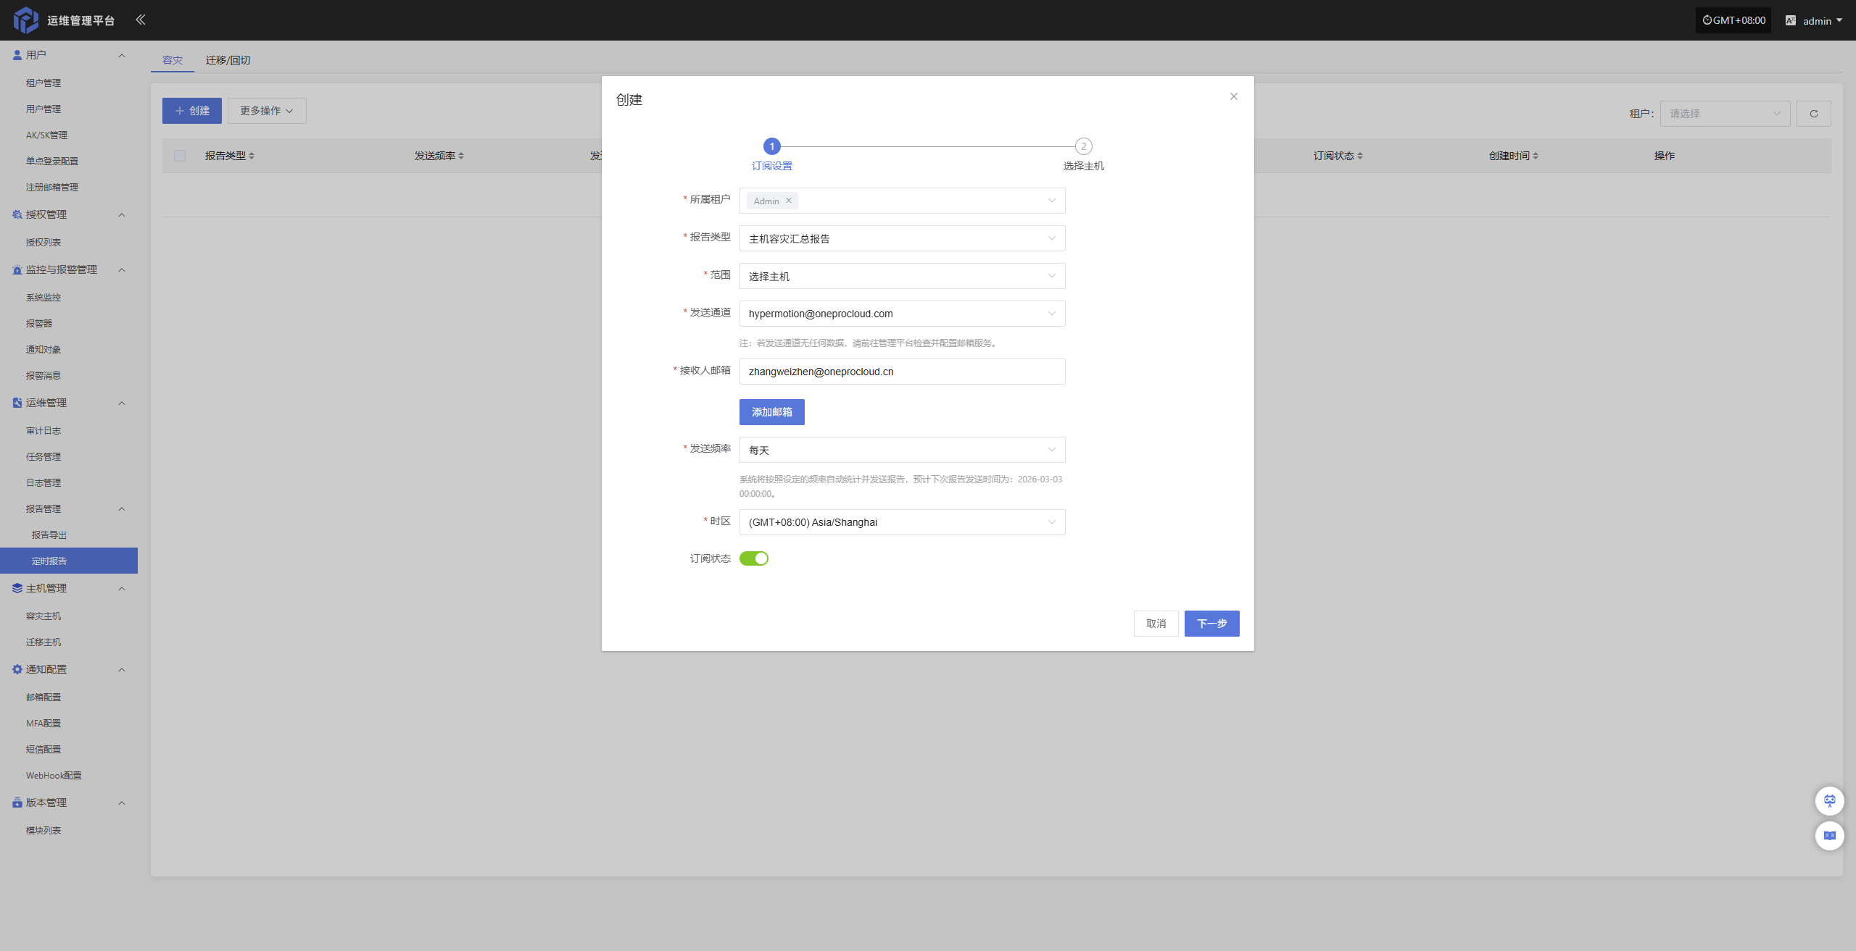Toggle the 订阅状态 switch off
Viewport: 1856px width, 951px height.
point(753,558)
